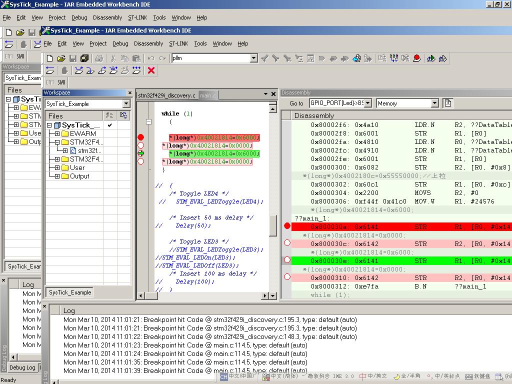Click the Print icon

click(99, 58)
